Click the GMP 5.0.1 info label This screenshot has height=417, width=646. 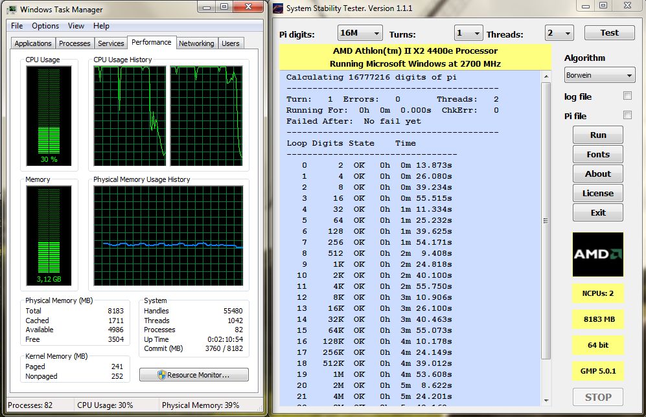pyautogui.click(x=598, y=371)
